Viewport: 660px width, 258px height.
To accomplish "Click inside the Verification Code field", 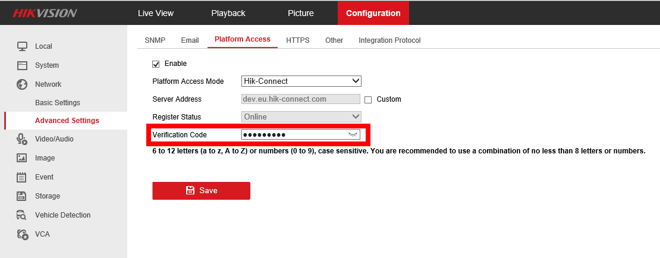I will 291,135.
